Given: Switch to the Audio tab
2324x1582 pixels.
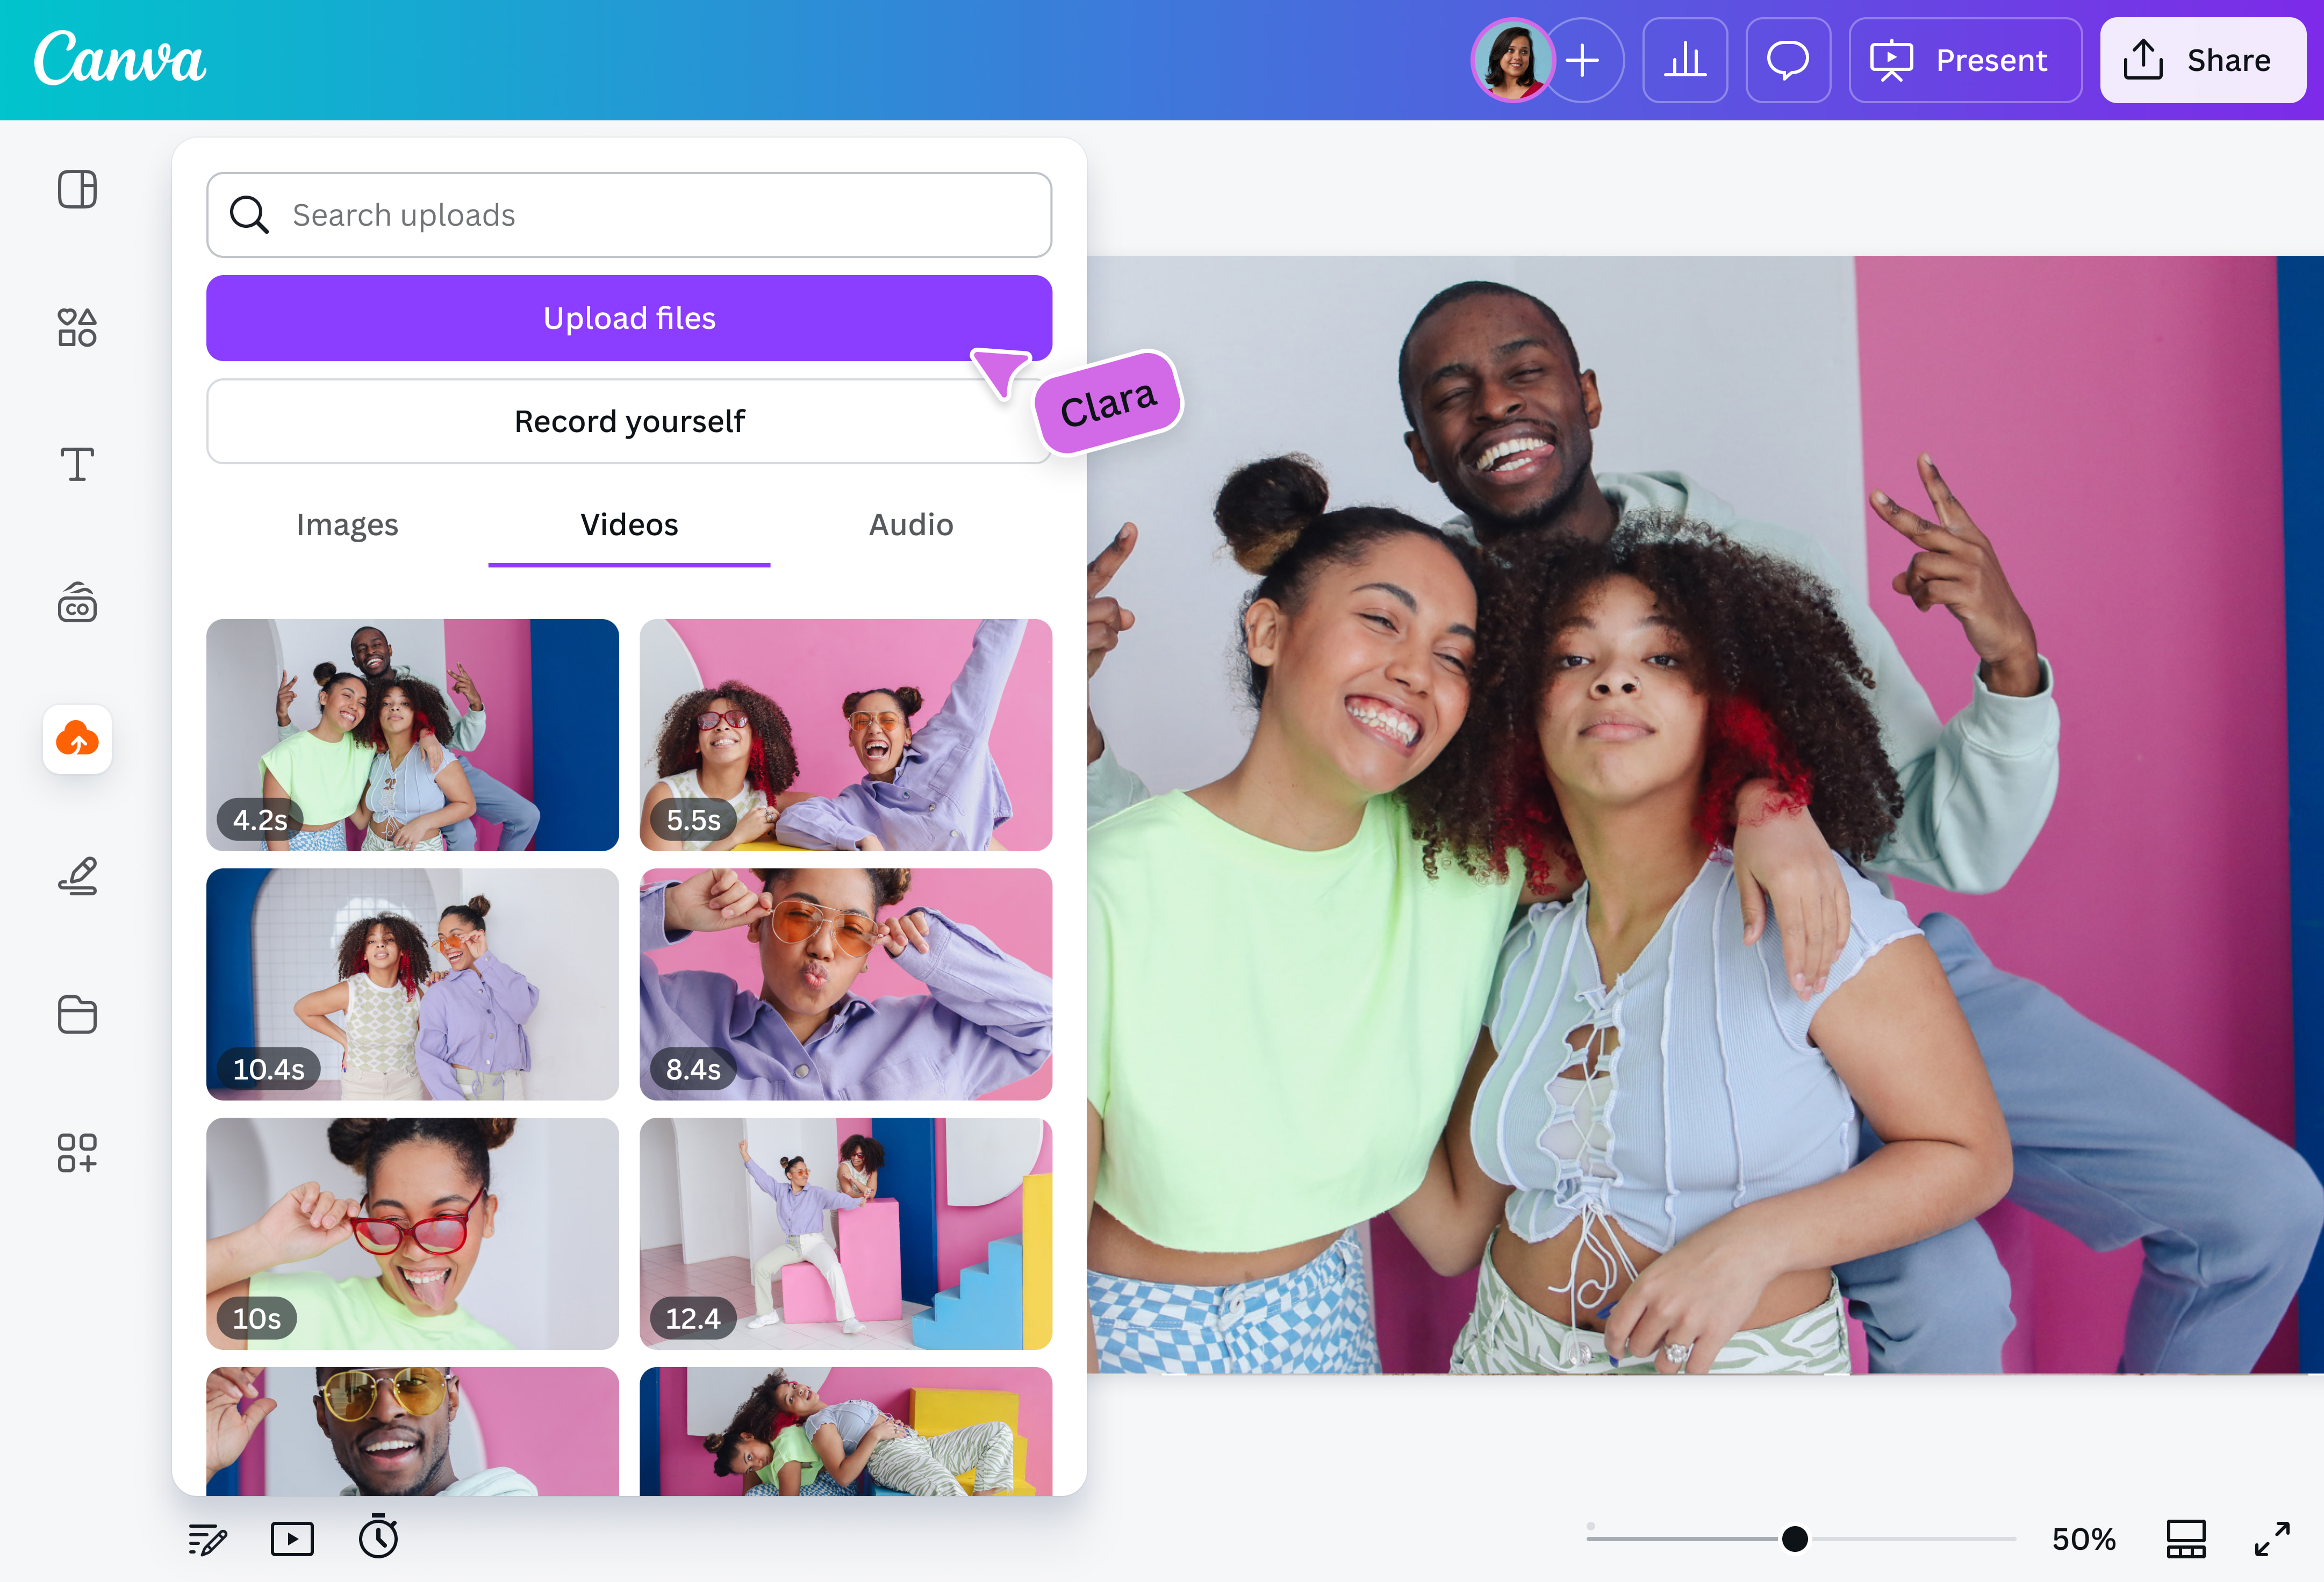Looking at the screenshot, I should point(910,524).
